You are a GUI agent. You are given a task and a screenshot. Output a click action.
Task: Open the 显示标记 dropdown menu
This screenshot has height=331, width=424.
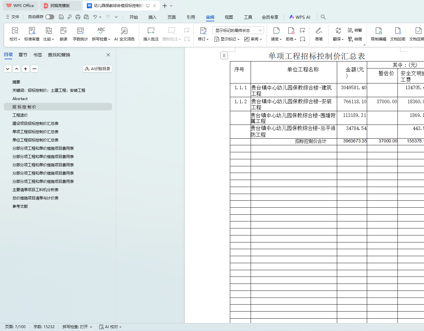(227, 39)
